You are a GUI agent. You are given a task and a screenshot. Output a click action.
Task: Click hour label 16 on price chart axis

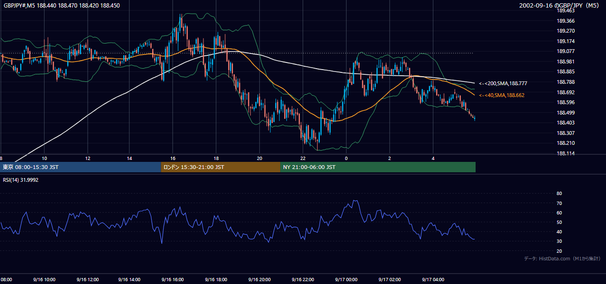point(174,158)
